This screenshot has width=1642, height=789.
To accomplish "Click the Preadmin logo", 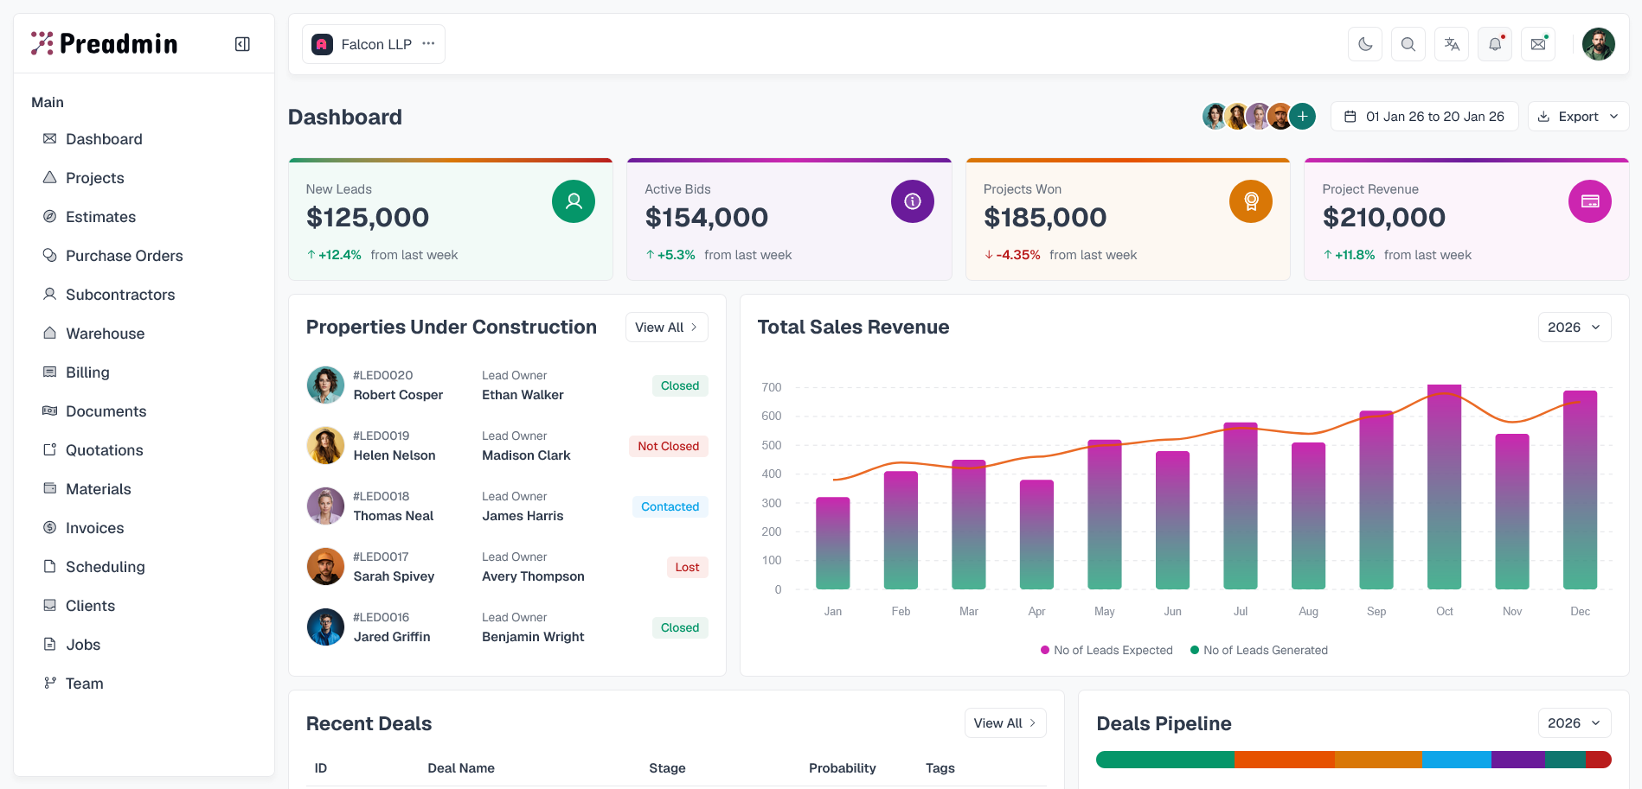I will tap(105, 43).
